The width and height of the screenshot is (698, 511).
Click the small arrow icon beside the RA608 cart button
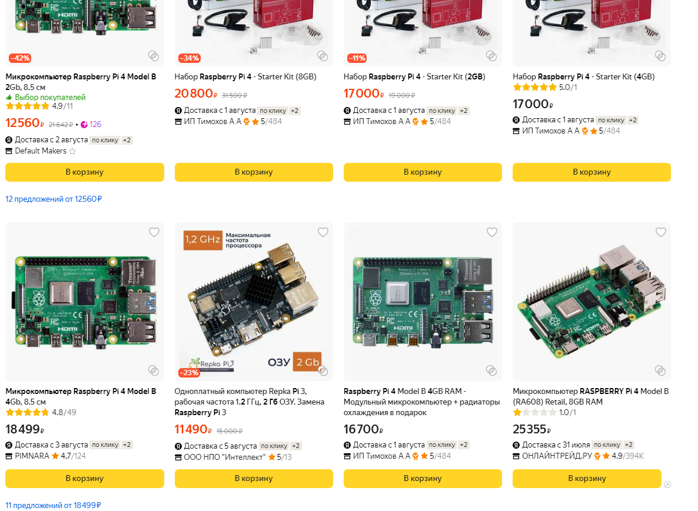[x=667, y=485]
